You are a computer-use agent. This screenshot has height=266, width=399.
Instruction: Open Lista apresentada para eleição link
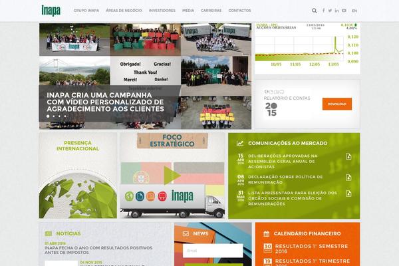[x=293, y=198]
